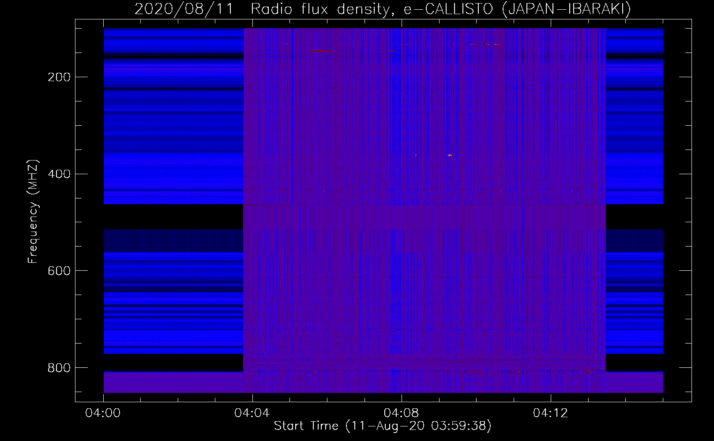Click the 04:08 time tick label

pyautogui.click(x=401, y=413)
